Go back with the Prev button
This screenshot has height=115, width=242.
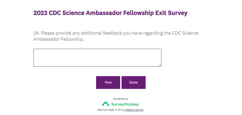pos(108,83)
